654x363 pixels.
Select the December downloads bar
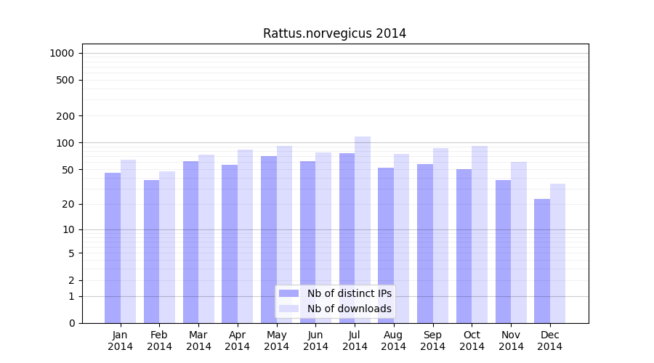click(x=557, y=253)
